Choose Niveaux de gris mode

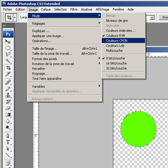pyautogui.click(x=123, y=21)
